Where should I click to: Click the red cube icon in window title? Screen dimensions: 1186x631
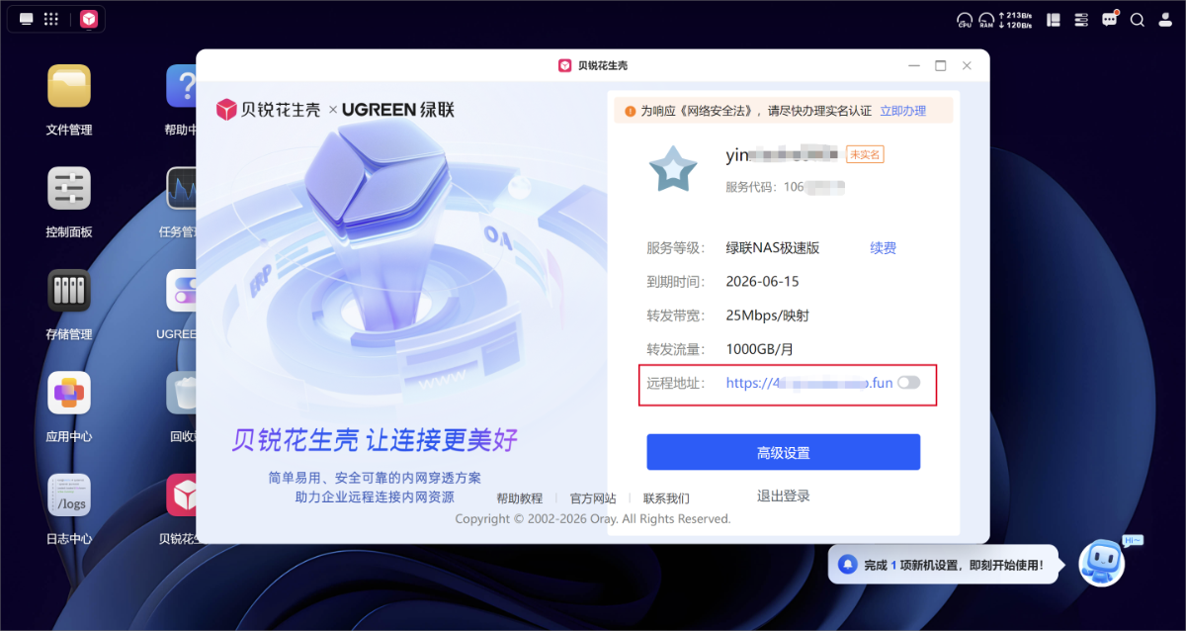click(565, 65)
